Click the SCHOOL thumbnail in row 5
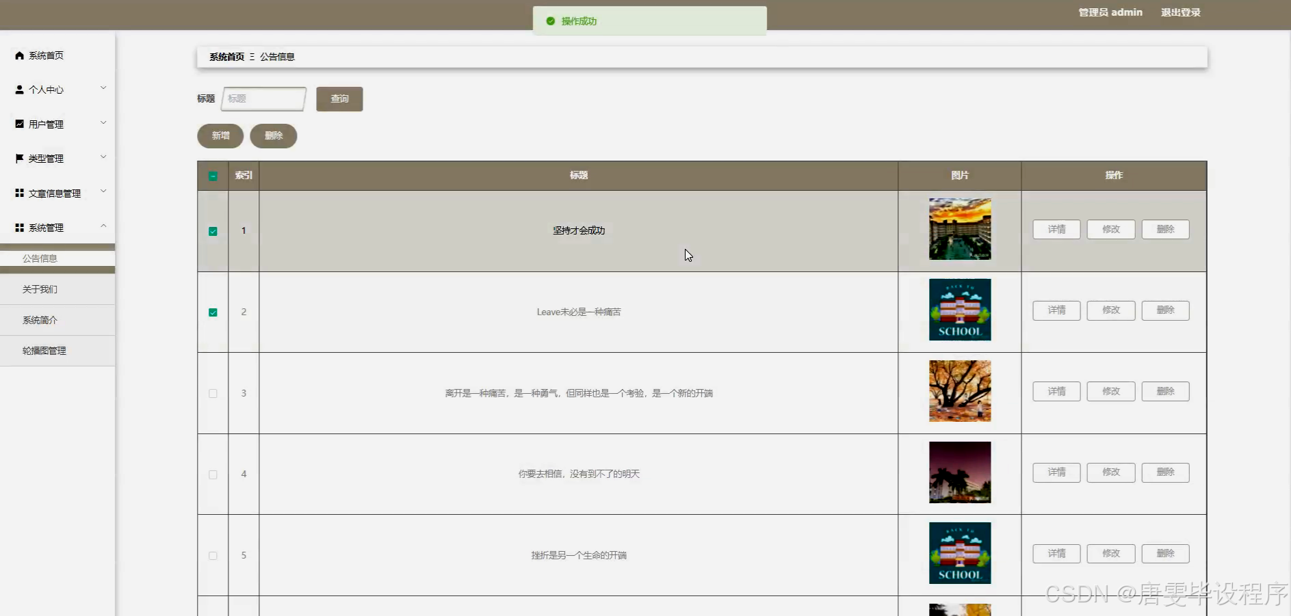The width and height of the screenshot is (1291, 616). (960, 553)
